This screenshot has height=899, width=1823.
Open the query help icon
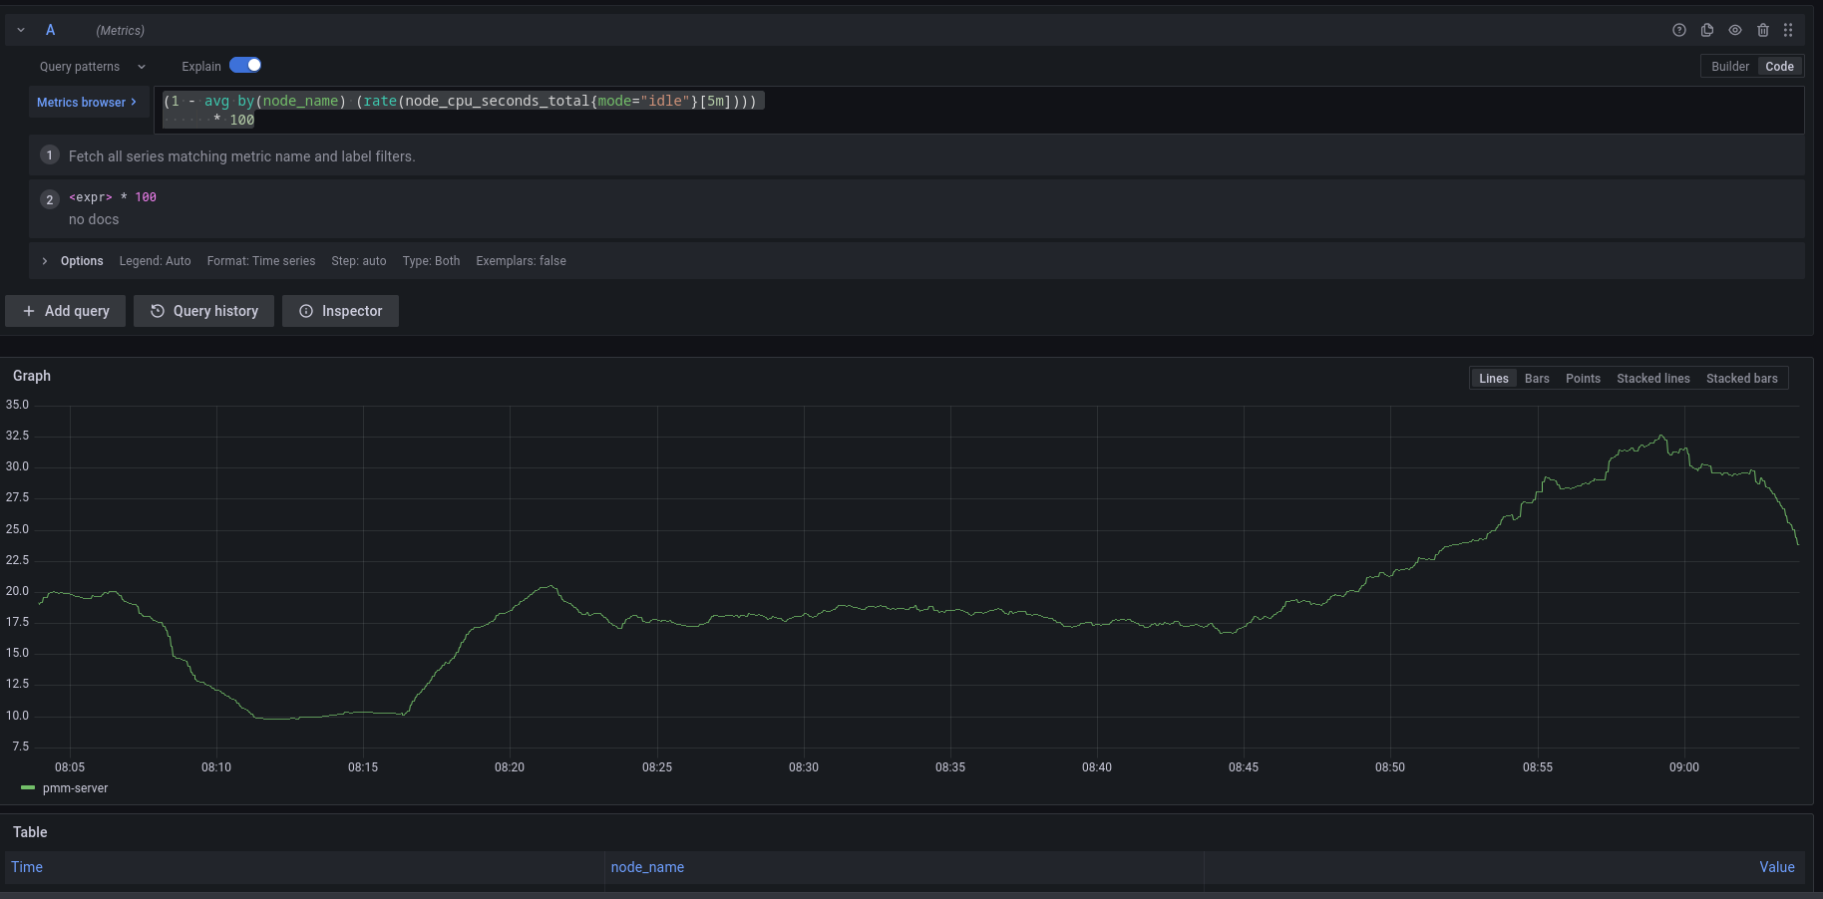click(1679, 30)
